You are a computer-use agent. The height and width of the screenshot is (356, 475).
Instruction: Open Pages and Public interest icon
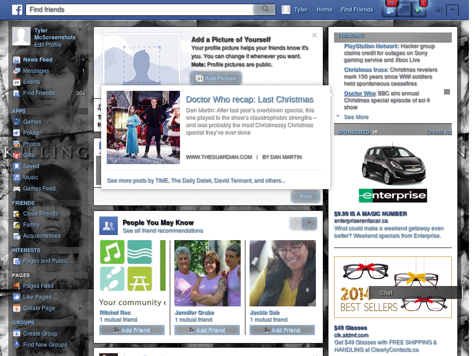[17, 261]
